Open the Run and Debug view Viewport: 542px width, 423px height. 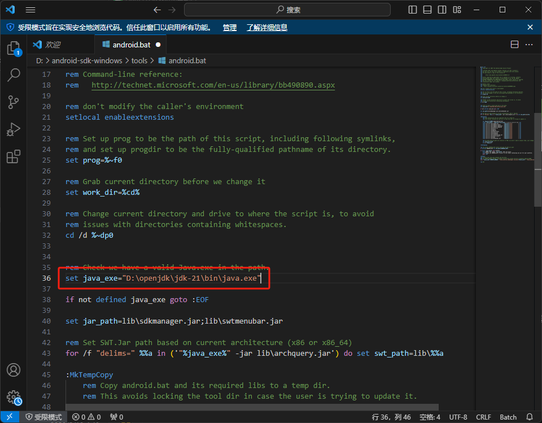(x=14, y=129)
